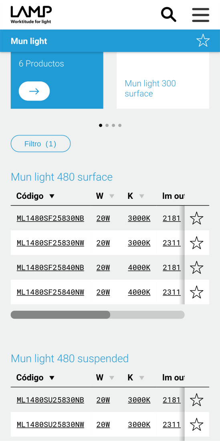The width and height of the screenshot is (220, 441).
Task: Star product ML1480SF25830NW
Action: coord(197,243)
